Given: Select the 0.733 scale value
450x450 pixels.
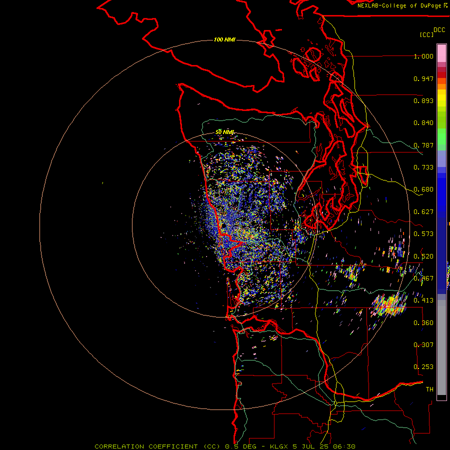Looking at the screenshot, I should coord(423,167).
